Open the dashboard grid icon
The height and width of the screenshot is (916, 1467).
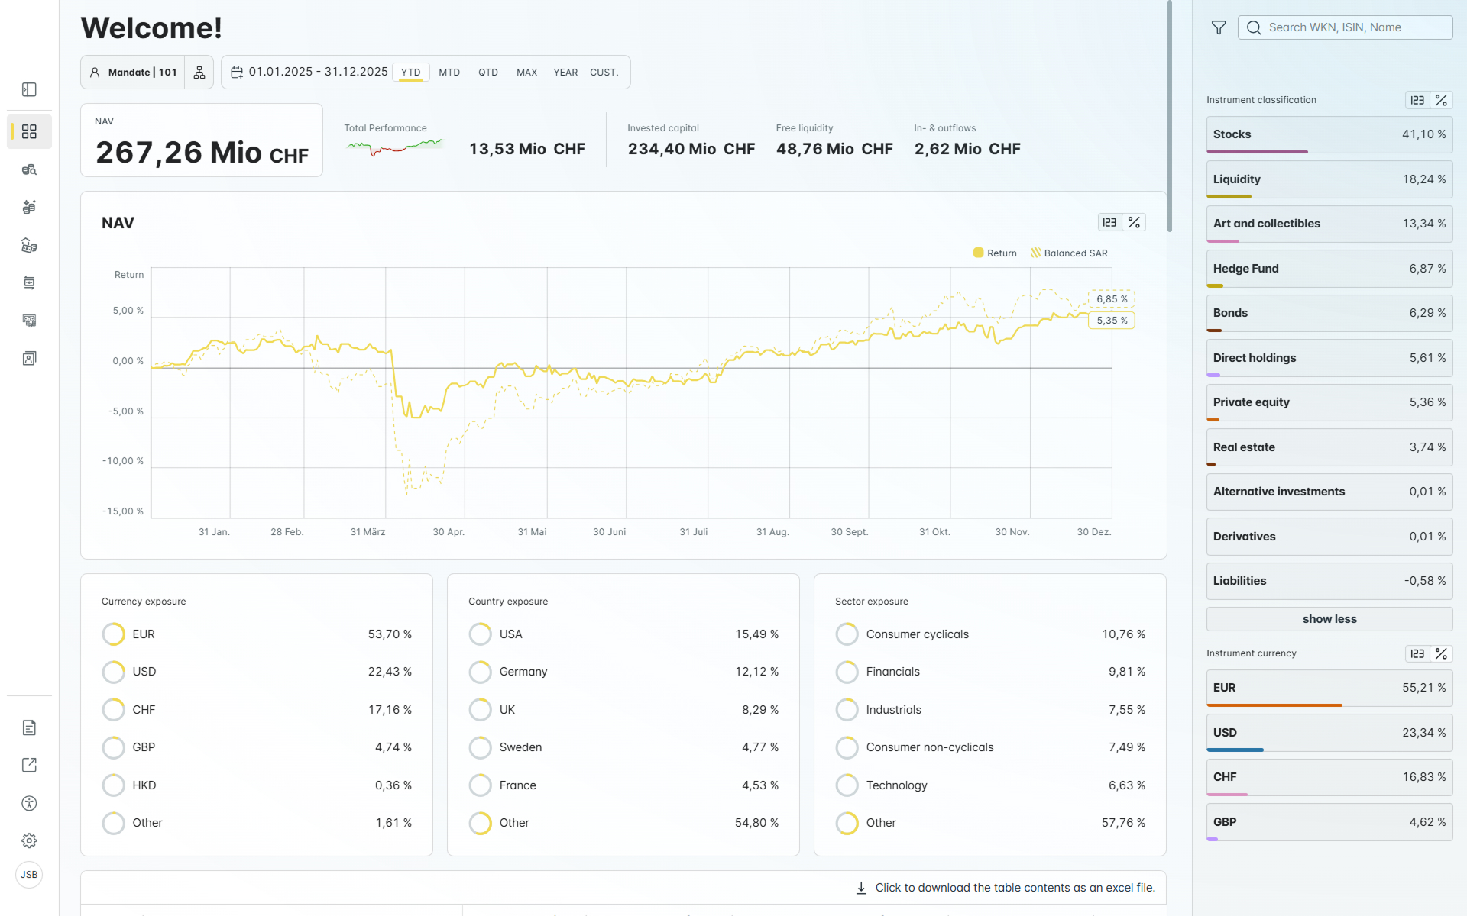pyautogui.click(x=29, y=132)
